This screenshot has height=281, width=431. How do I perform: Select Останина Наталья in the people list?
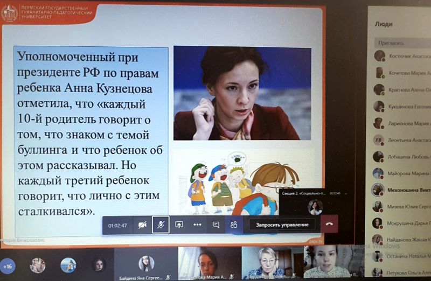point(402,256)
